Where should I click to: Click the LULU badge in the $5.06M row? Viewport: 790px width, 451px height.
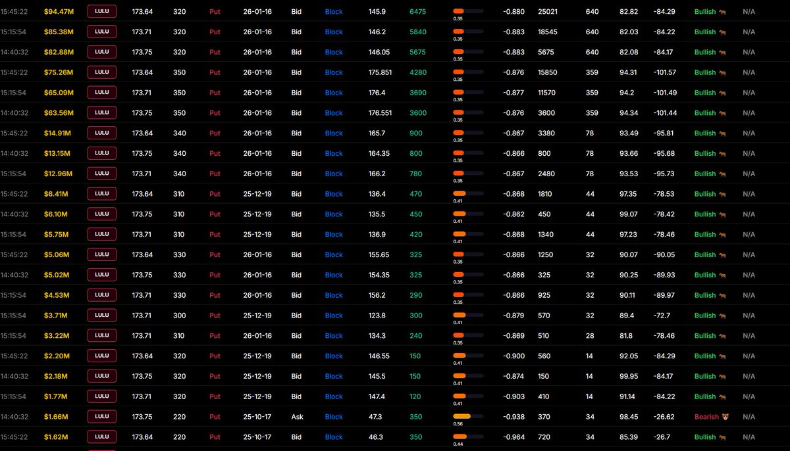[102, 254]
